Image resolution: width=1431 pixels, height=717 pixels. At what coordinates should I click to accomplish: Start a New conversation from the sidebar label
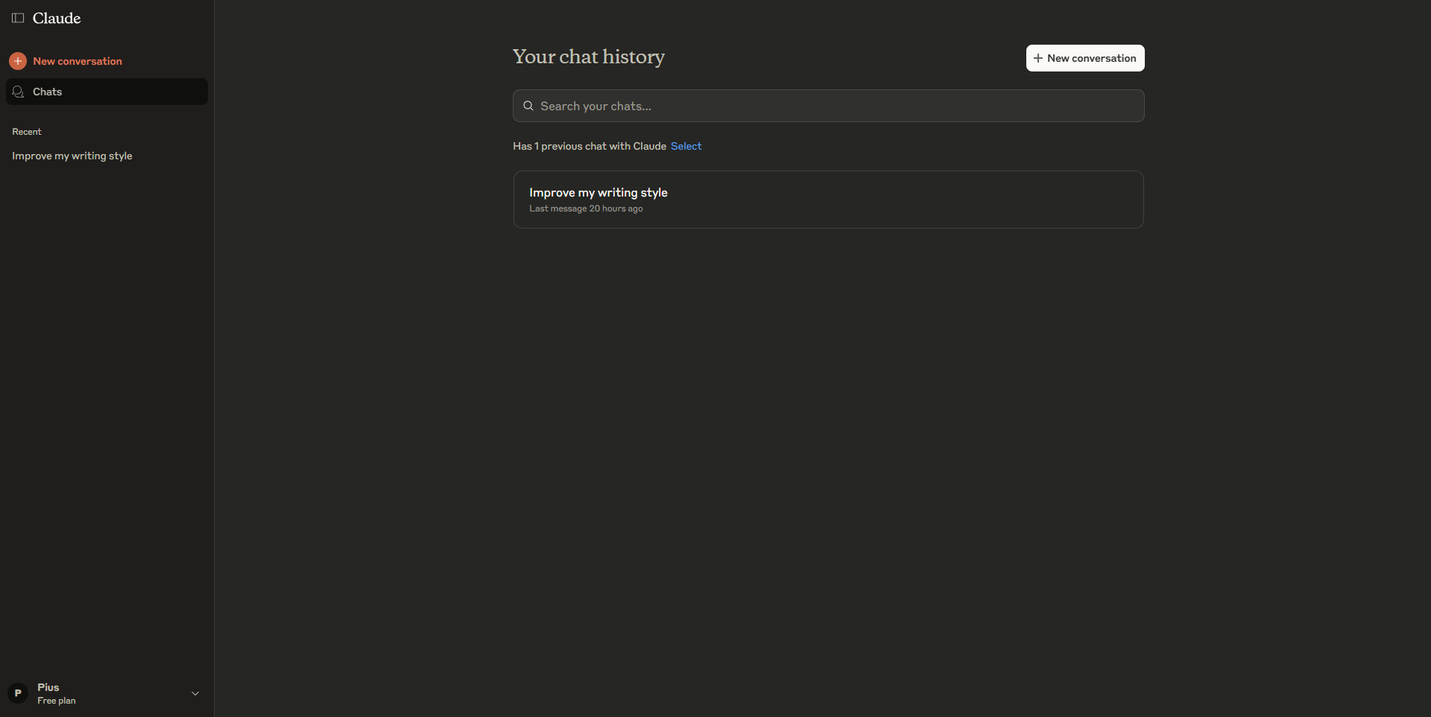click(x=78, y=61)
